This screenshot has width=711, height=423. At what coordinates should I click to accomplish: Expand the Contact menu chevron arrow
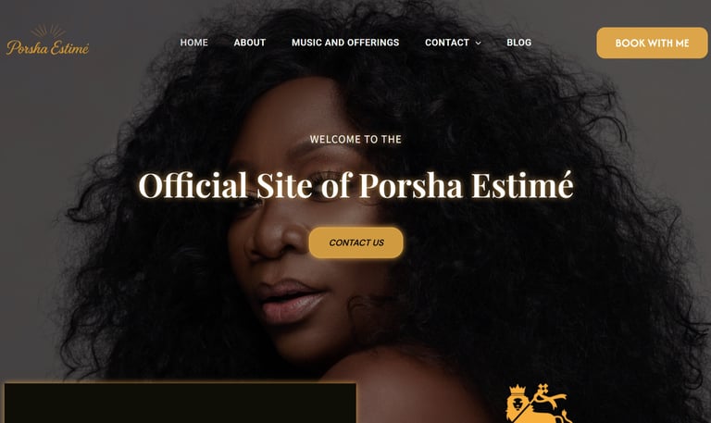pyautogui.click(x=478, y=43)
